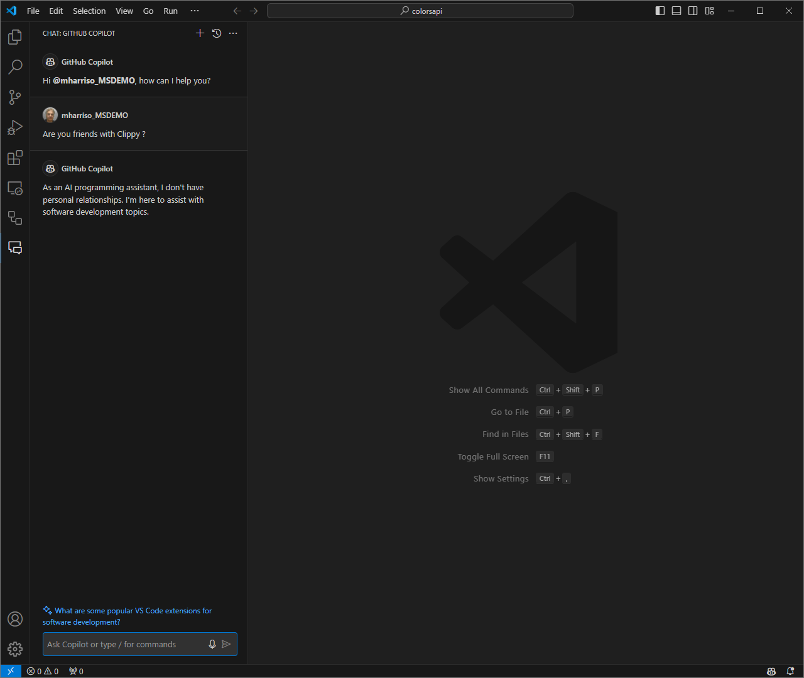804x678 pixels.
Task: Click the VS Code logo in title bar
Action: (11, 11)
